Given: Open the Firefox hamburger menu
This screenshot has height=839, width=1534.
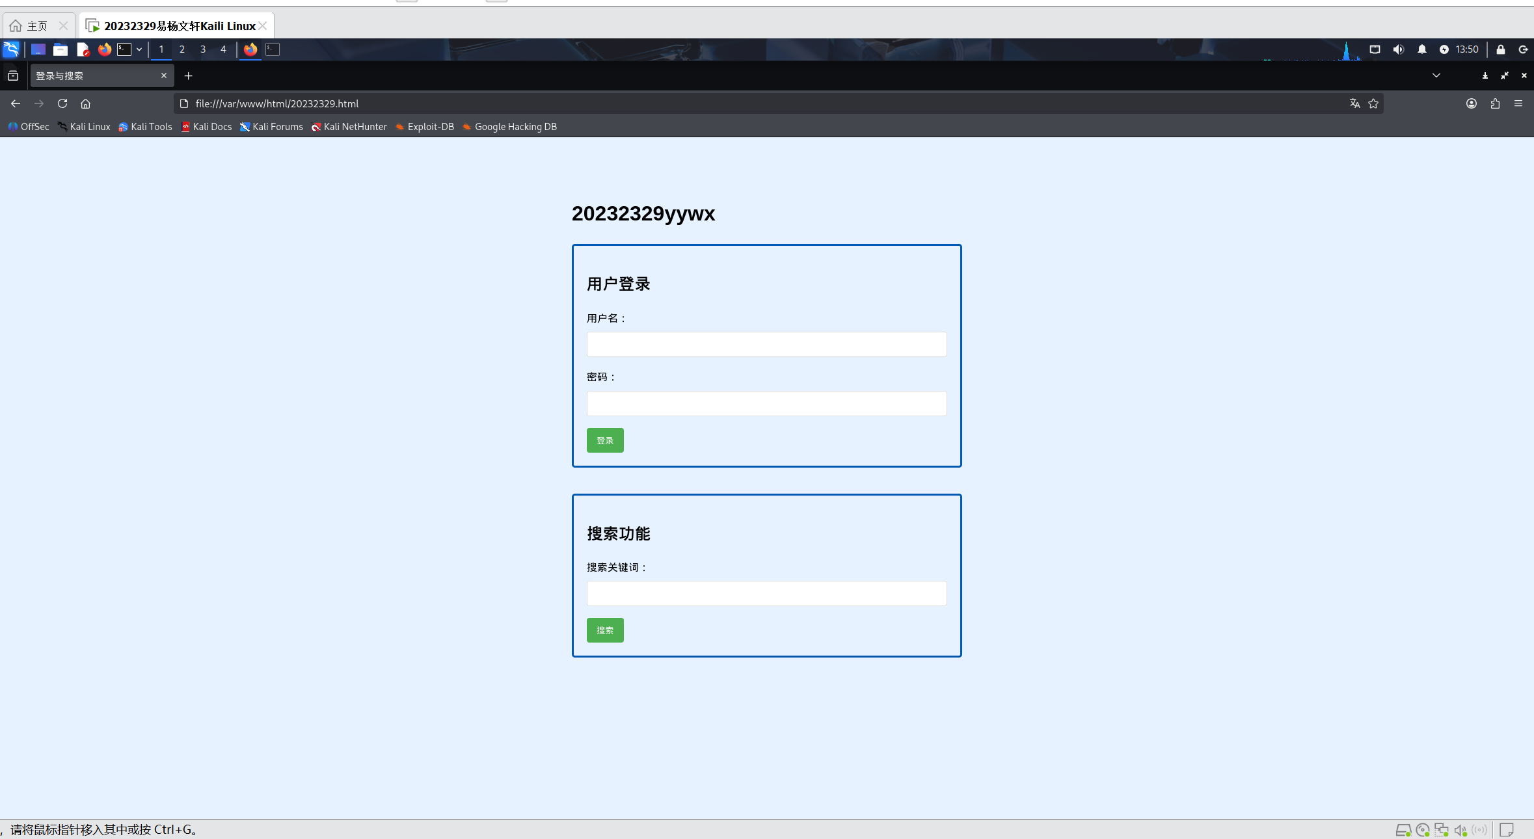Looking at the screenshot, I should pyautogui.click(x=1519, y=103).
